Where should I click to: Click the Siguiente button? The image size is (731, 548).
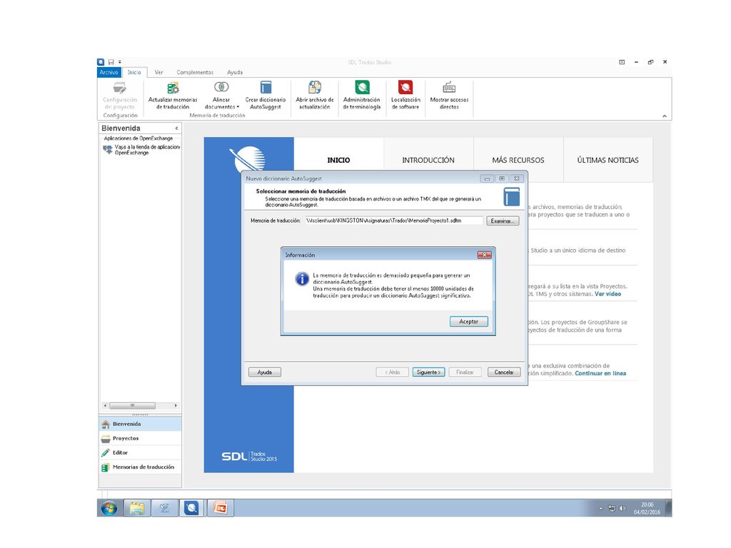point(428,372)
